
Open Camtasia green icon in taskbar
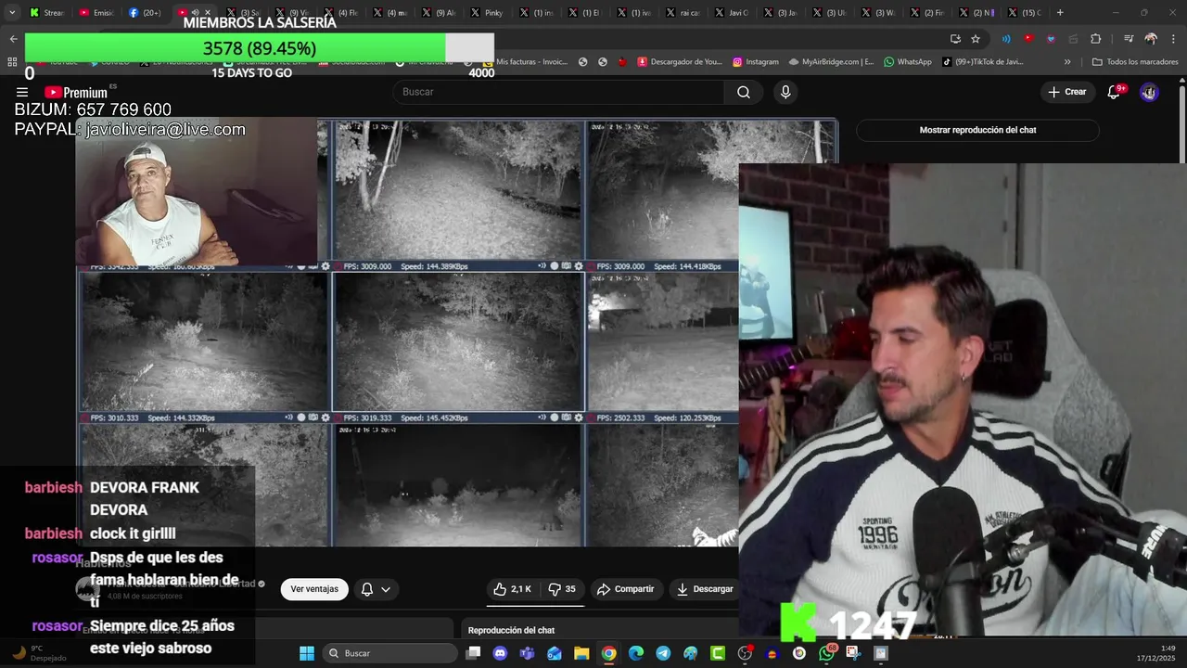[718, 653]
